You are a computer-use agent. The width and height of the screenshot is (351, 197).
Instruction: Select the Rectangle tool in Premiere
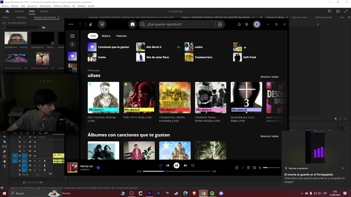pyautogui.click(x=4, y=156)
